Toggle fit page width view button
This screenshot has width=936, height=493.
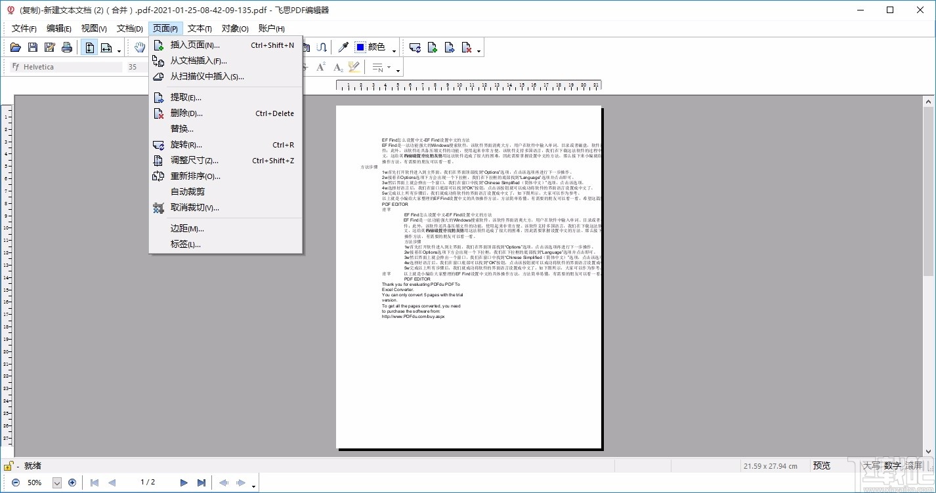coord(106,47)
